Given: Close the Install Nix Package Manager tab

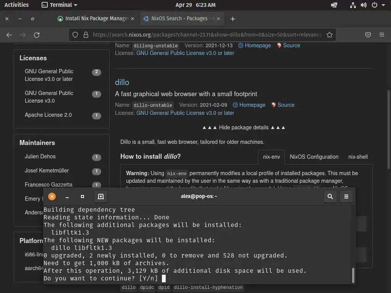Looking at the screenshot, I should pyautogui.click(x=132, y=19).
